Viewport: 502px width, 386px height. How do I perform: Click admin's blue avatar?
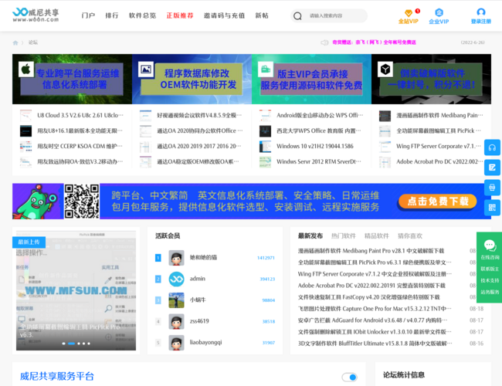point(176,279)
